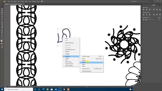Open the Essentials workspace switcher

point(134,2)
